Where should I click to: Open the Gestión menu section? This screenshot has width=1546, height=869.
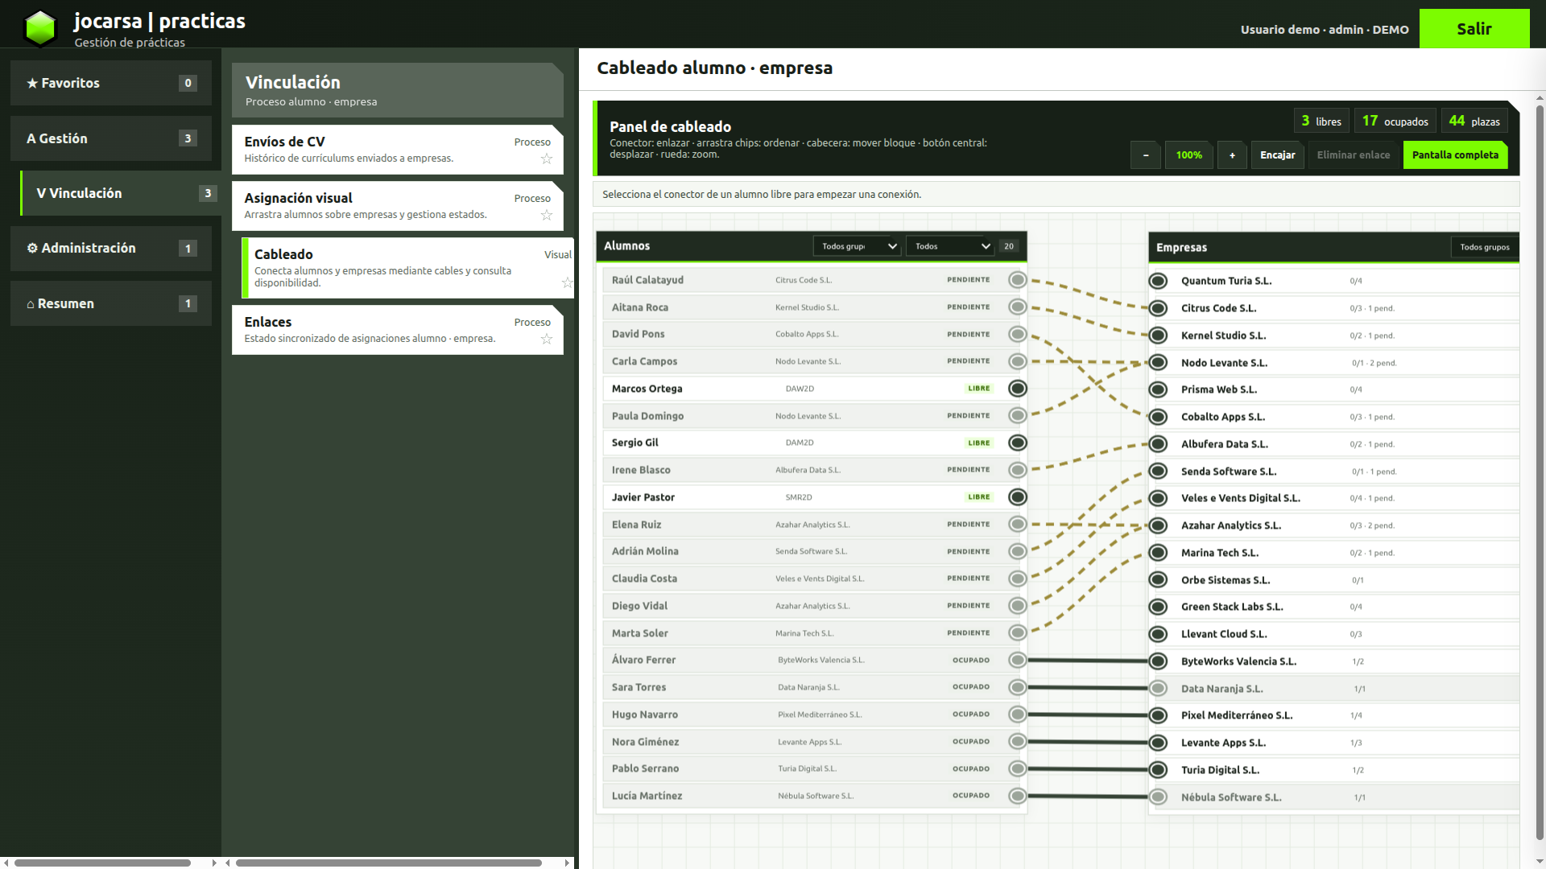pyautogui.click(x=111, y=138)
